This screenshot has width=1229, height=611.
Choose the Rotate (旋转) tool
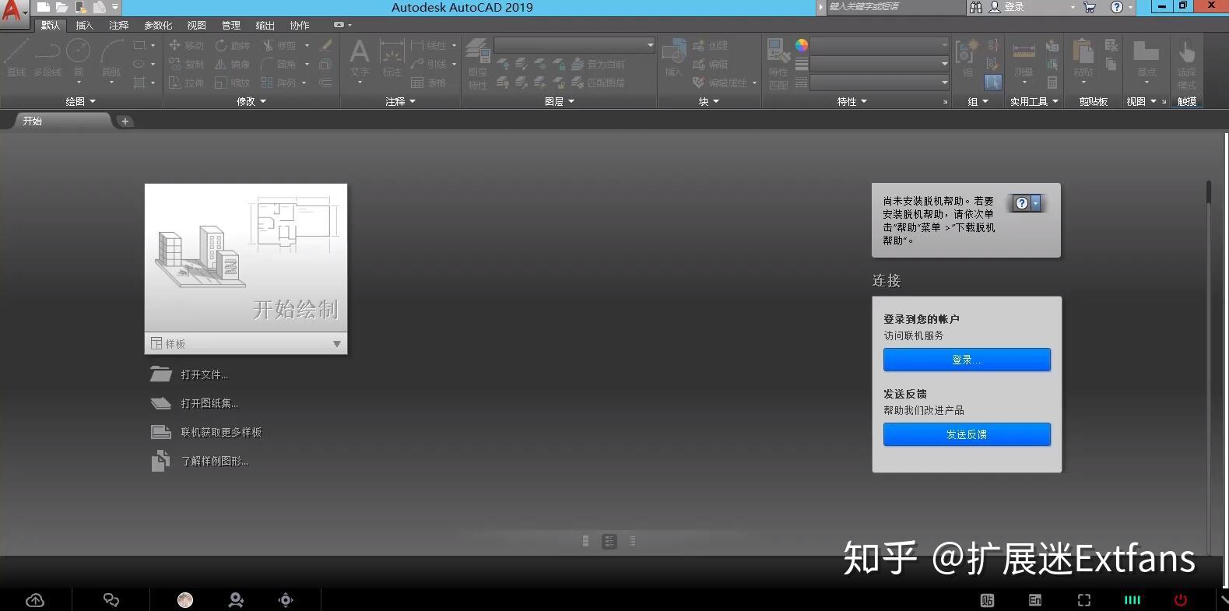pos(233,45)
